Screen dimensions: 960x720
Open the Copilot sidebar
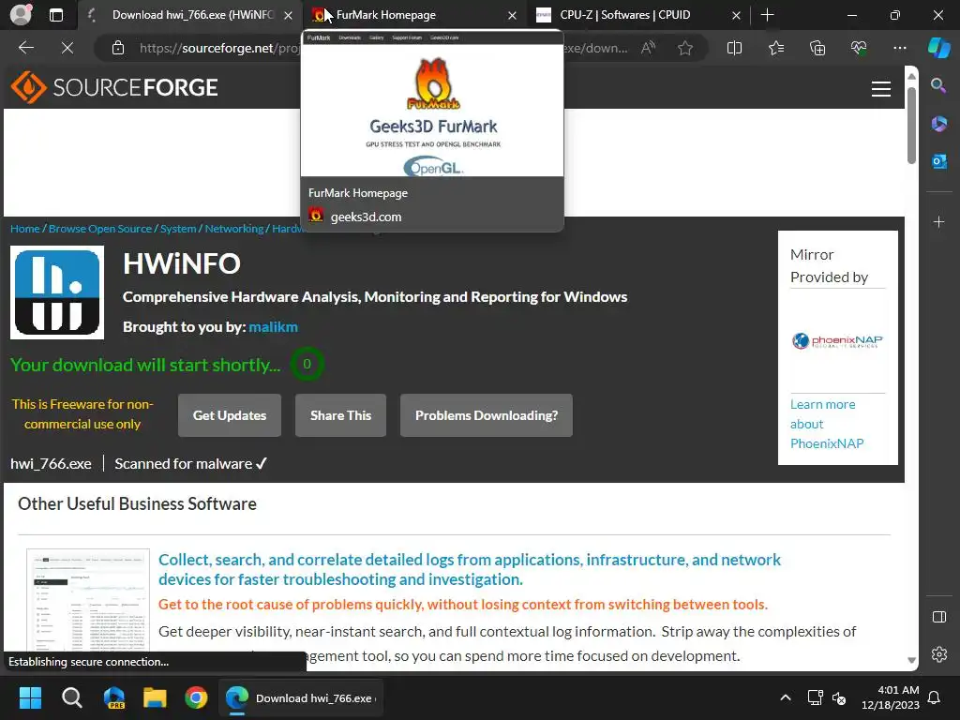[938, 48]
